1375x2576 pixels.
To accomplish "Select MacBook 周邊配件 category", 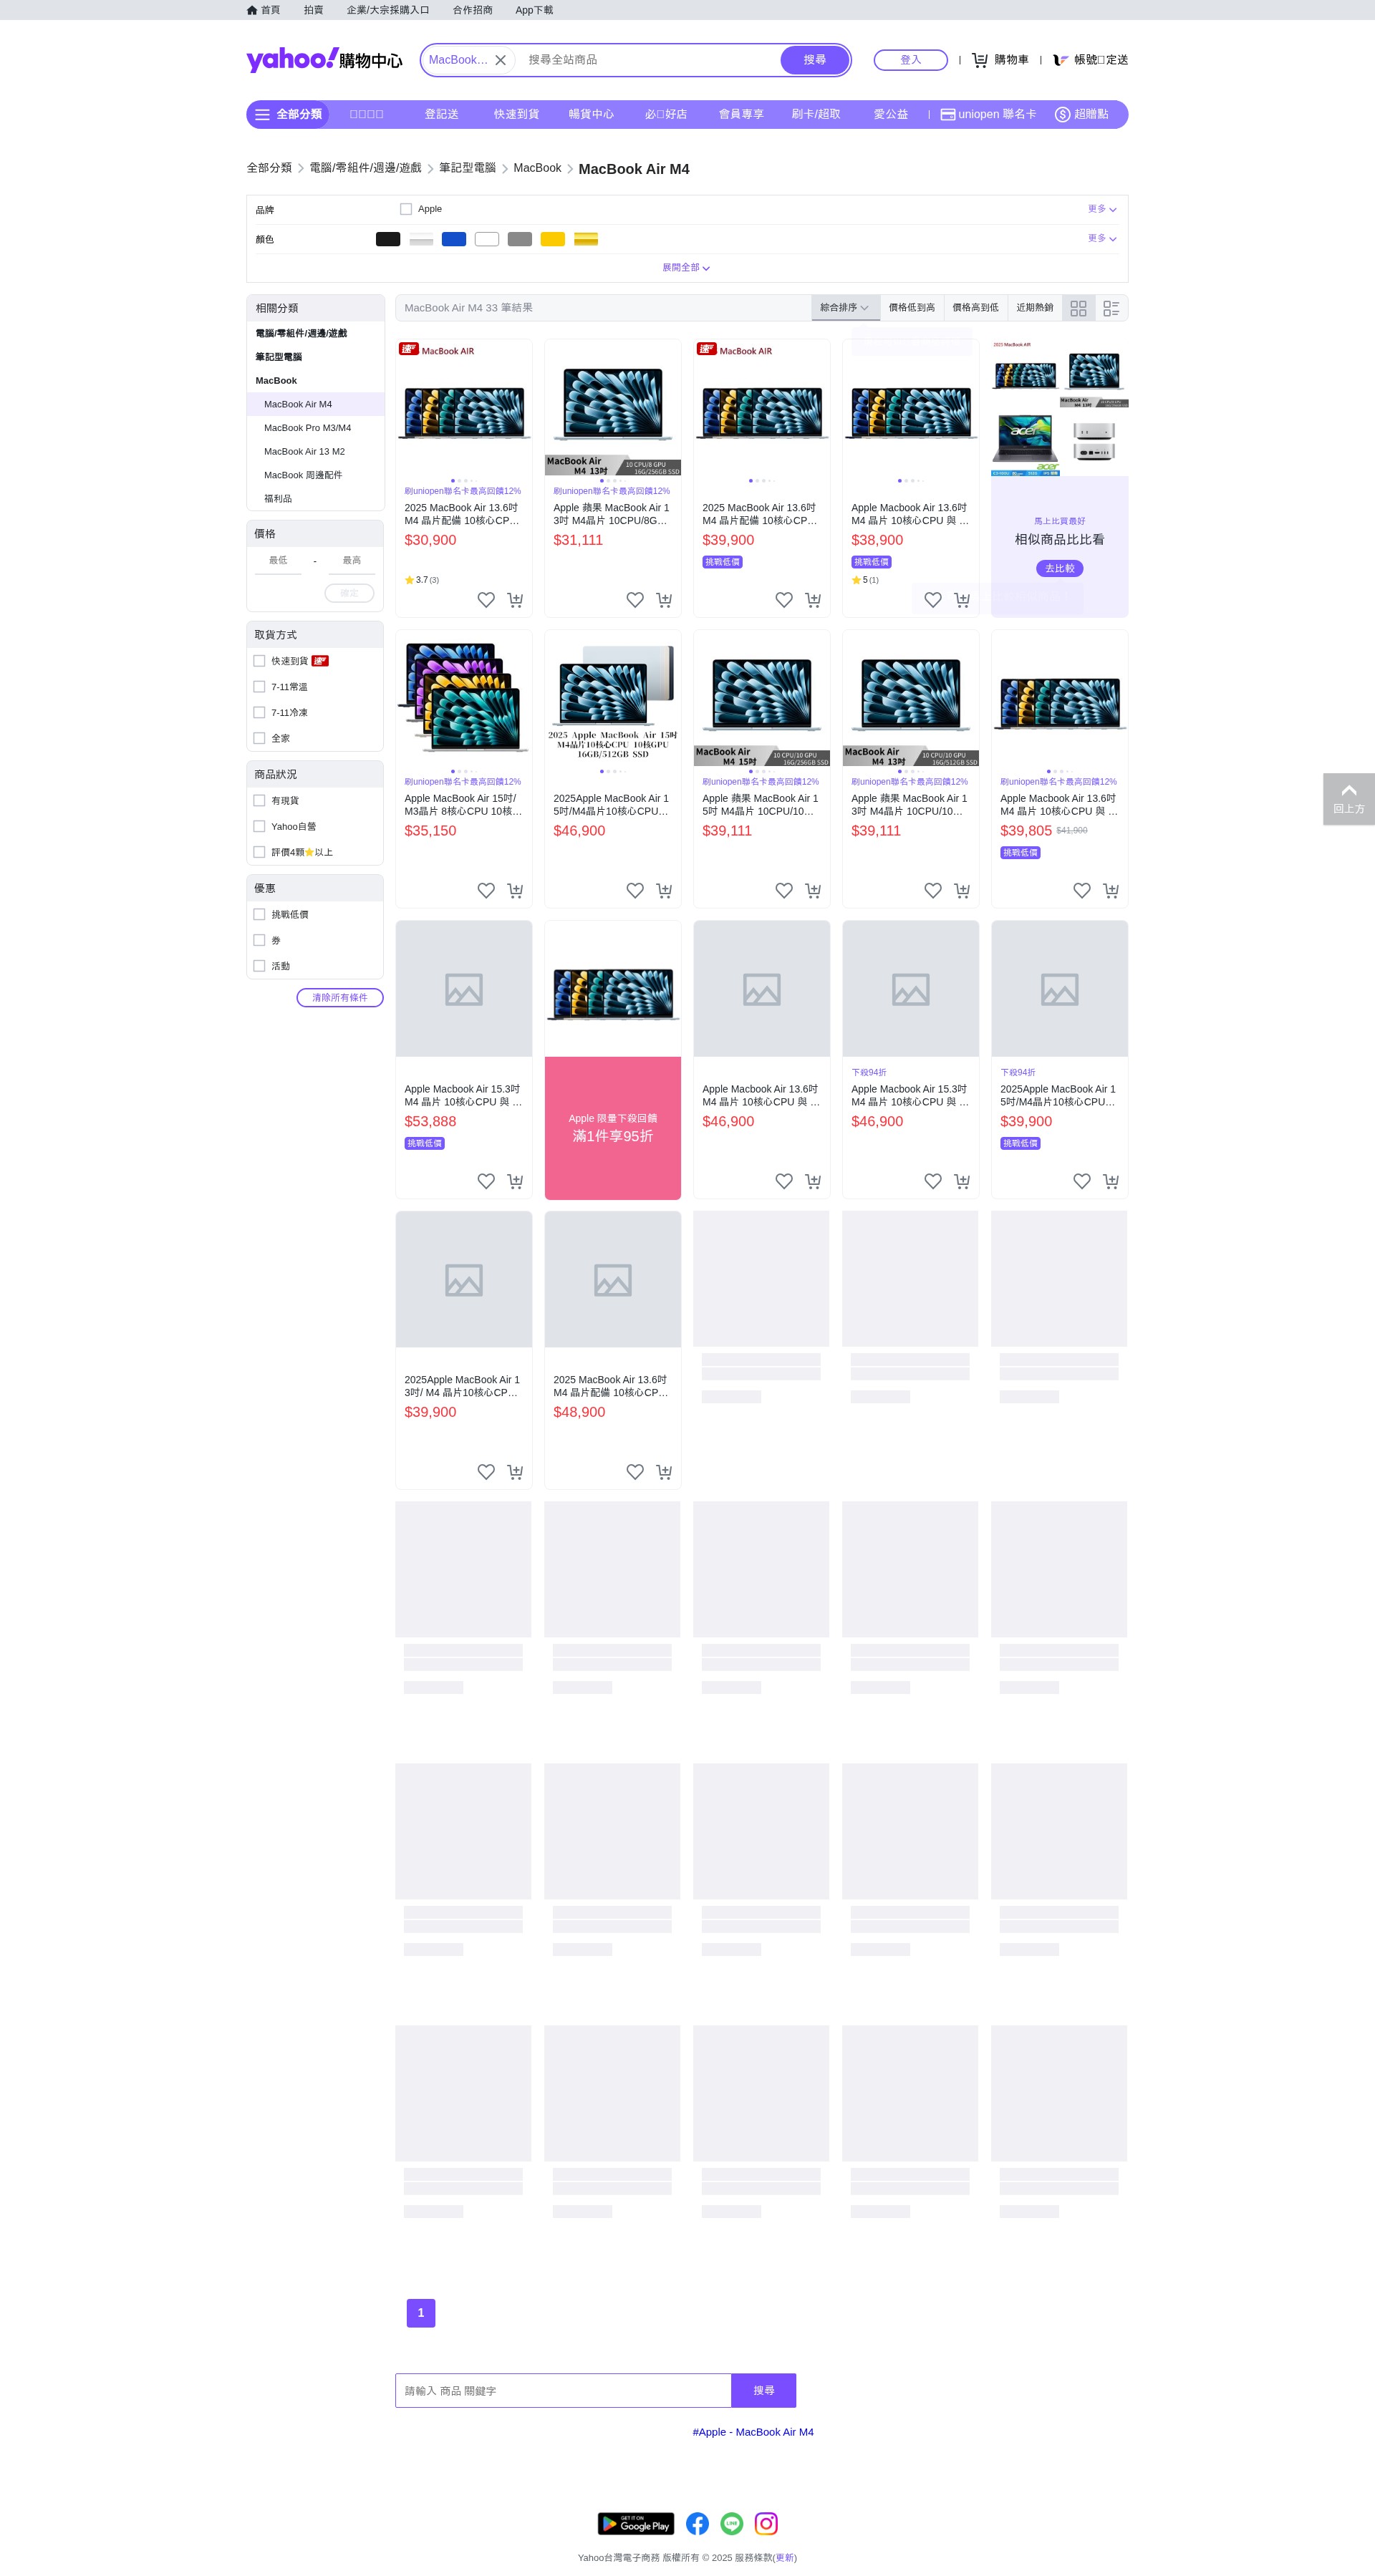I will click(303, 475).
